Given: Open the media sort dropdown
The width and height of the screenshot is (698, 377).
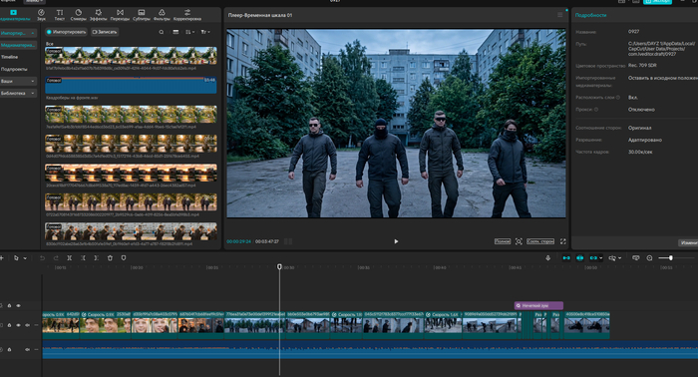Looking at the screenshot, I should click(190, 32).
